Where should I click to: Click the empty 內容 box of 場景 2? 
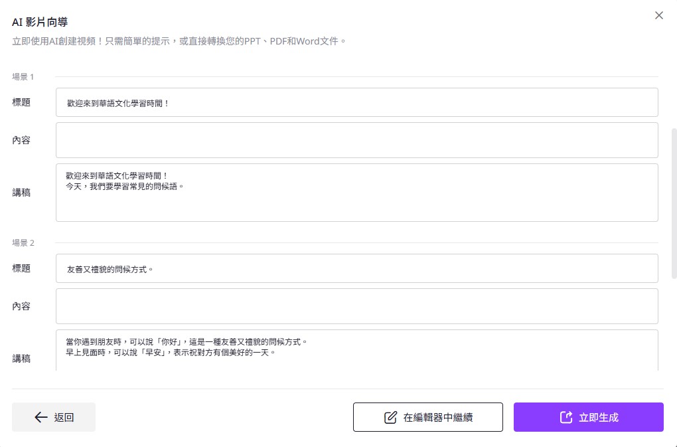coord(356,306)
